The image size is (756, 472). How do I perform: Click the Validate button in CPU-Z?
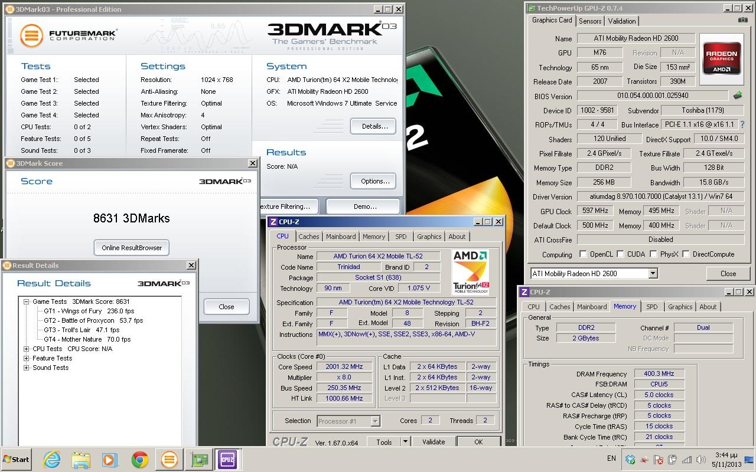[x=434, y=442]
